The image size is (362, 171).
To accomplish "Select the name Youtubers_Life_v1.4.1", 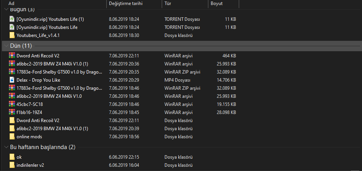I will 39,35.
